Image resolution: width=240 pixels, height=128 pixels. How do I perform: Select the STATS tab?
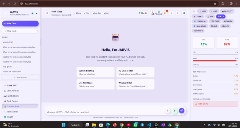221,16
